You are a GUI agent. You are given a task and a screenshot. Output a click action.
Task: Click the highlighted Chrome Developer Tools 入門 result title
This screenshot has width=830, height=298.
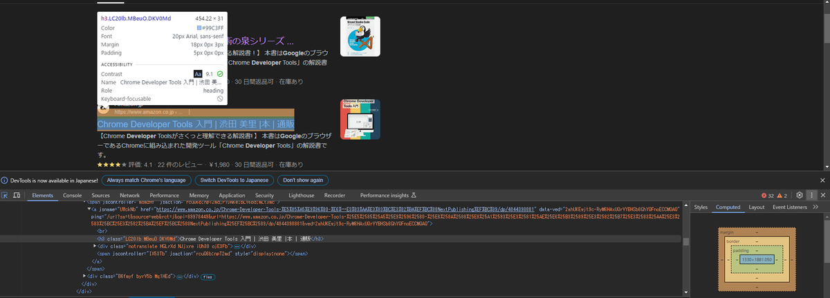[196, 124]
